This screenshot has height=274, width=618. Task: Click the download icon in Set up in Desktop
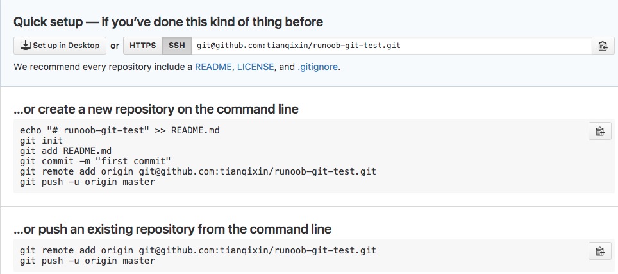click(25, 46)
